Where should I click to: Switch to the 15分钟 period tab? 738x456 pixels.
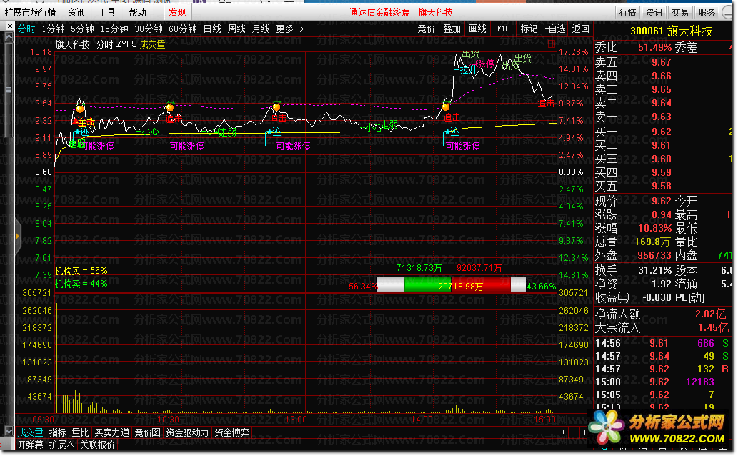tap(114, 29)
